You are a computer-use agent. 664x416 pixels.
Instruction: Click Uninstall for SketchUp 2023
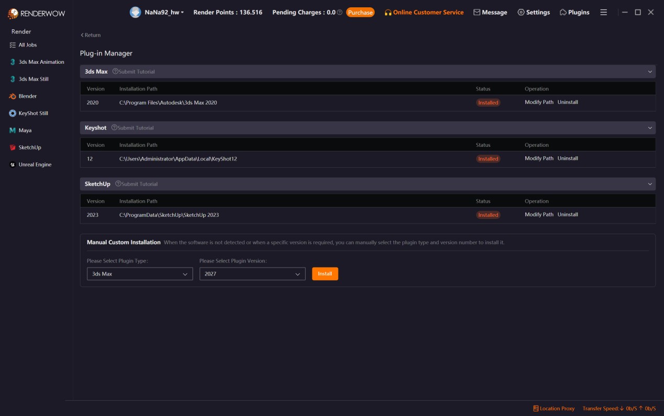point(568,215)
